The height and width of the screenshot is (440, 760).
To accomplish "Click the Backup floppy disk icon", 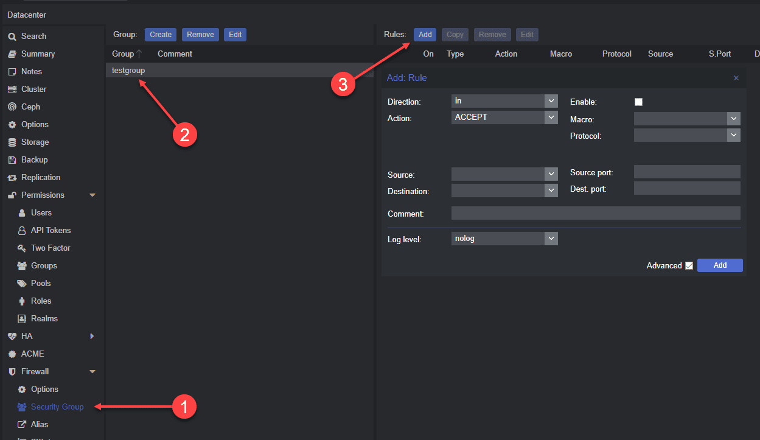I will [12, 160].
